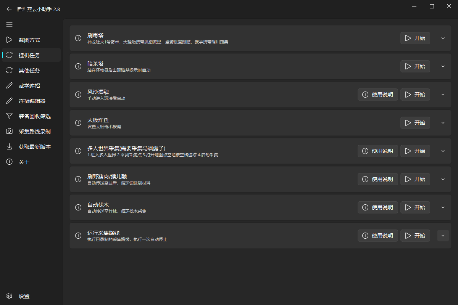458x305 pixels.
Task: Click the info icon beside 太极炸鱼
Action: point(78,123)
